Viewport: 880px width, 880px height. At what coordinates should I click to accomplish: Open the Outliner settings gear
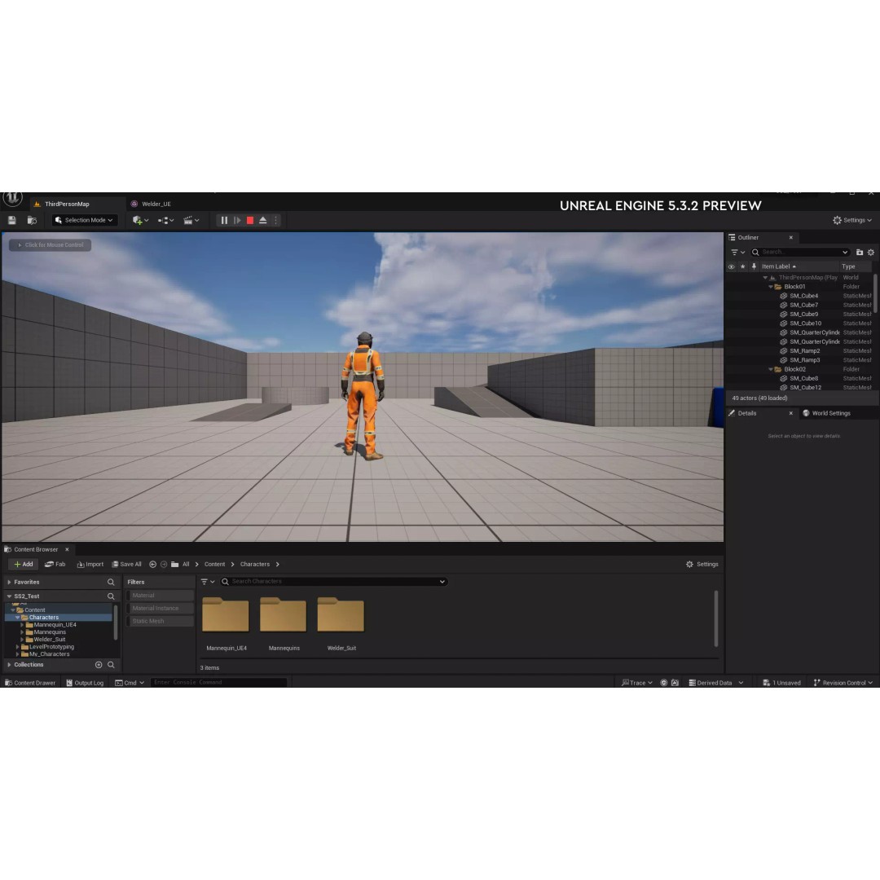(x=870, y=253)
